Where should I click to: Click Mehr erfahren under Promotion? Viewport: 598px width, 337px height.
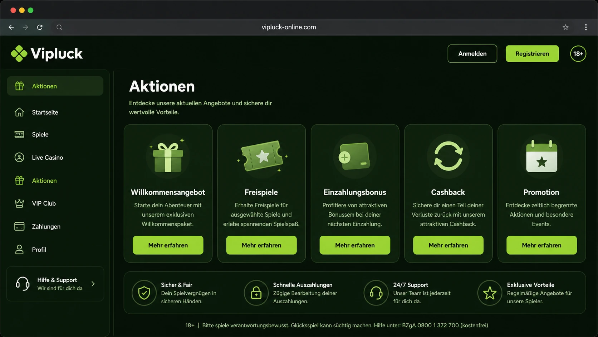[541, 245]
